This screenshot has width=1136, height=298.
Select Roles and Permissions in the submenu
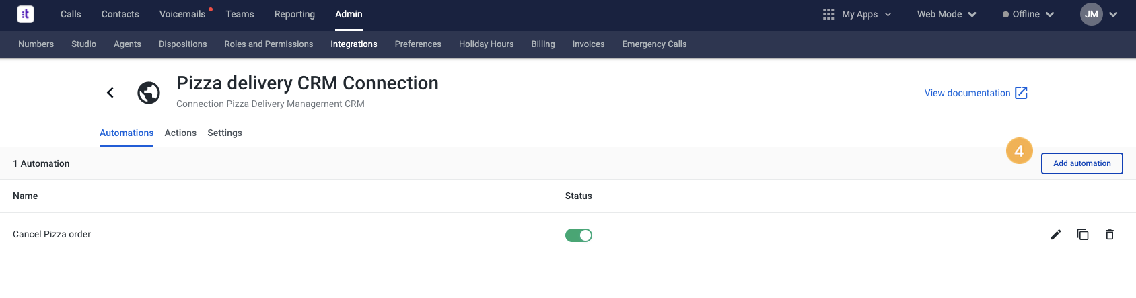pos(269,44)
